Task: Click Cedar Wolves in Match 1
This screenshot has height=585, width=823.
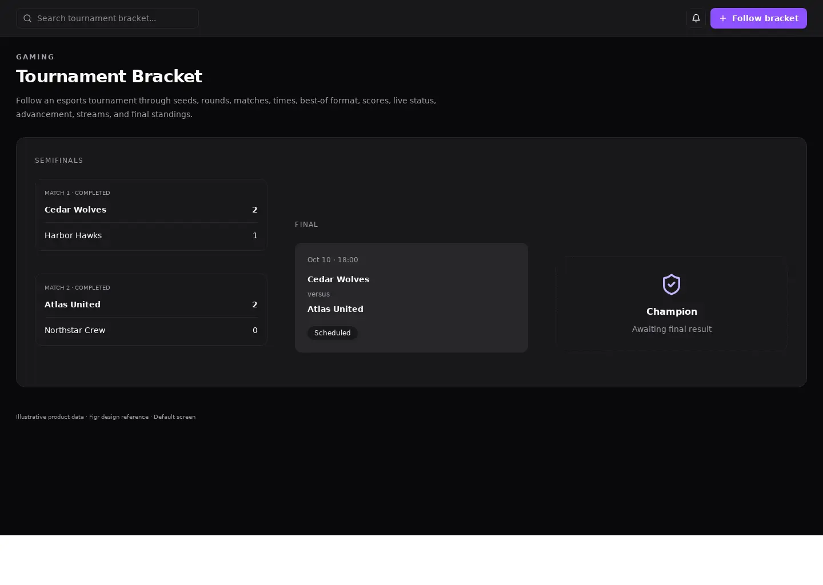Action: coord(75,210)
